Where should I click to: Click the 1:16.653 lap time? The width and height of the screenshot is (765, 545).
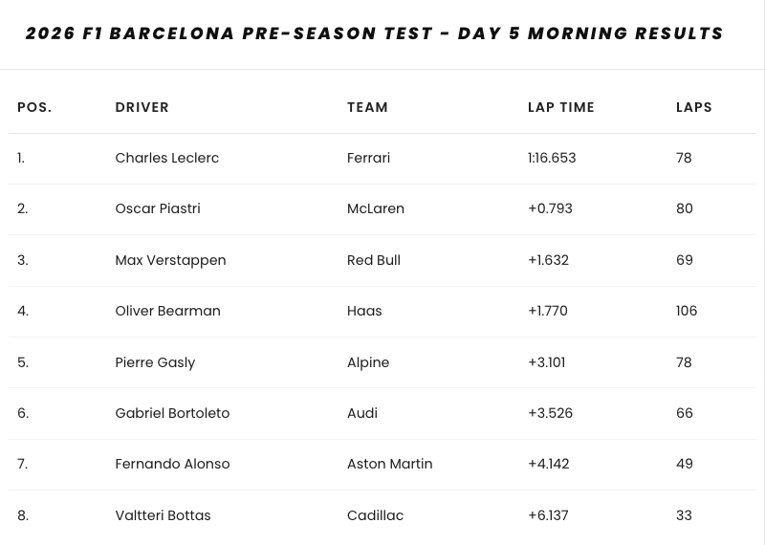(x=551, y=158)
